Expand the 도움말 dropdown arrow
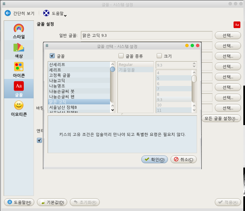Screen dimensions: 245x211 click(x=65, y=16)
